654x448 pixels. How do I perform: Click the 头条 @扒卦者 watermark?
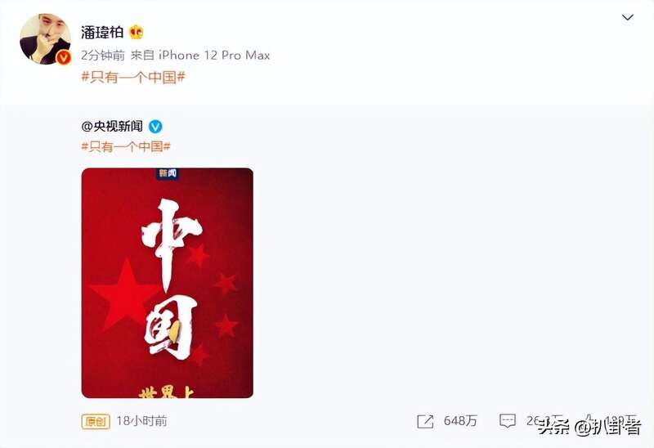pos(589,427)
